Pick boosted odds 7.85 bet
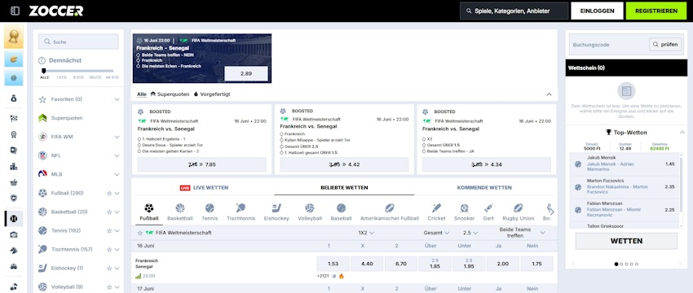The image size is (693, 293). coord(202,164)
